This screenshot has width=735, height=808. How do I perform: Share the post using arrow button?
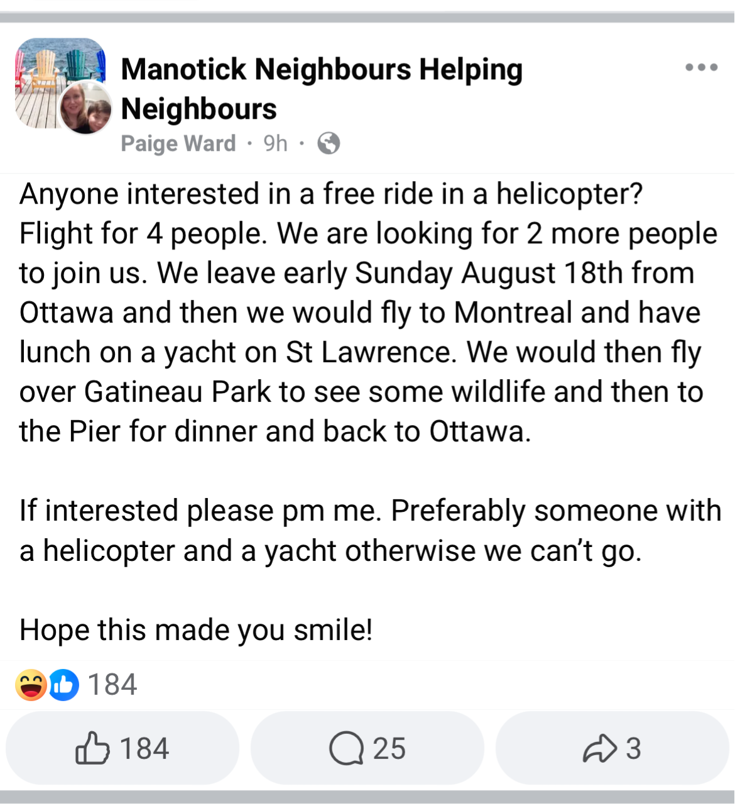point(612,748)
